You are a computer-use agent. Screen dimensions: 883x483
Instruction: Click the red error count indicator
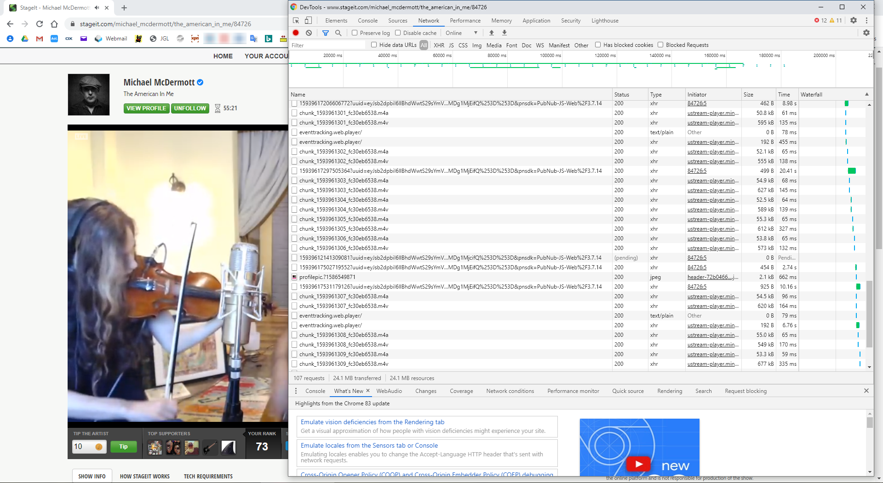(x=820, y=21)
